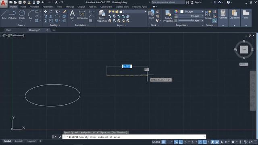Click Sign In
This screenshot has height=145, width=258.
198,2
